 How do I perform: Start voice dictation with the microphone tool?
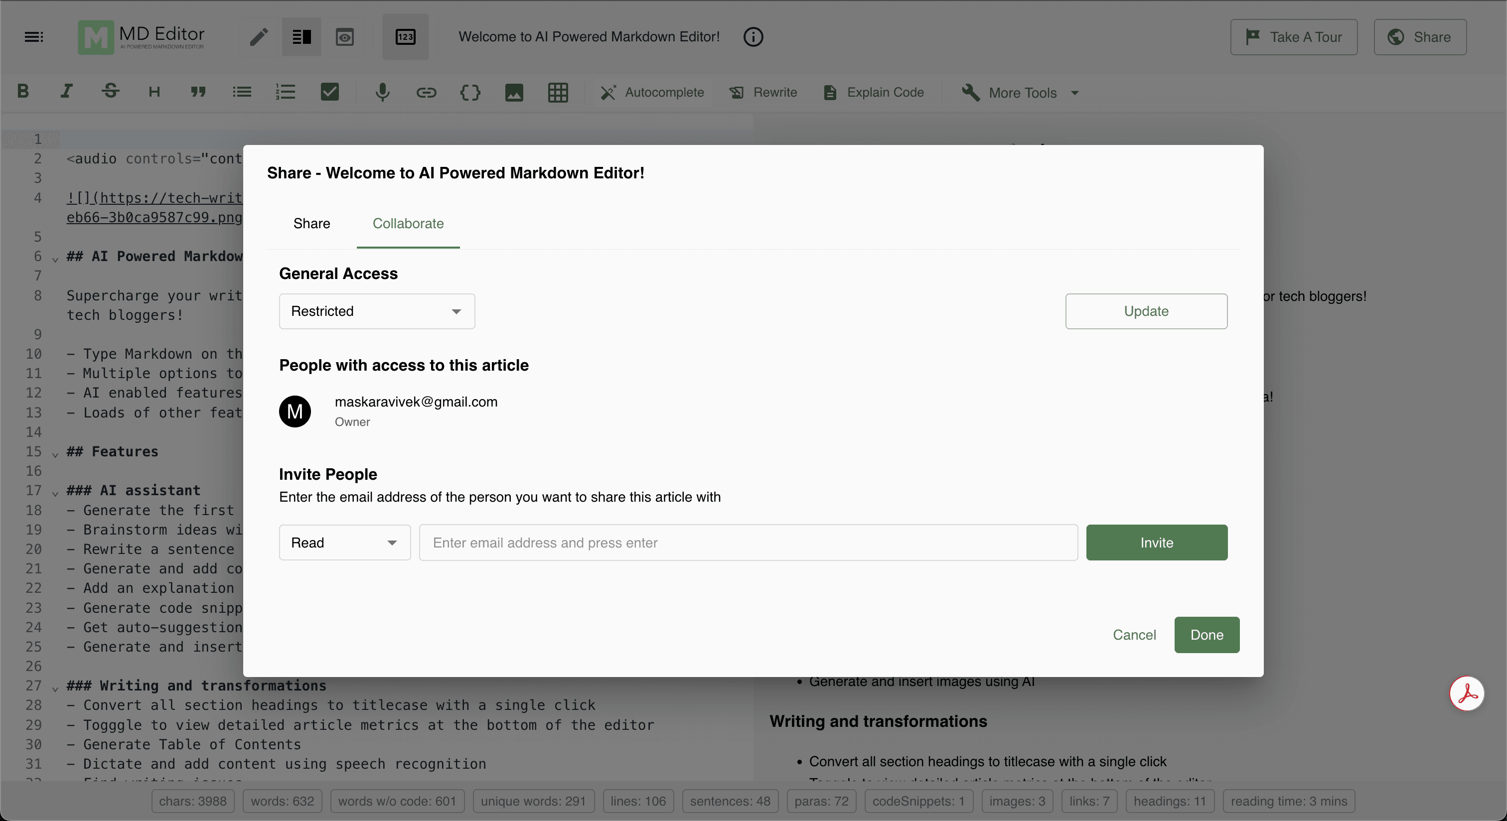pyautogui.click(x=383, y=92)
